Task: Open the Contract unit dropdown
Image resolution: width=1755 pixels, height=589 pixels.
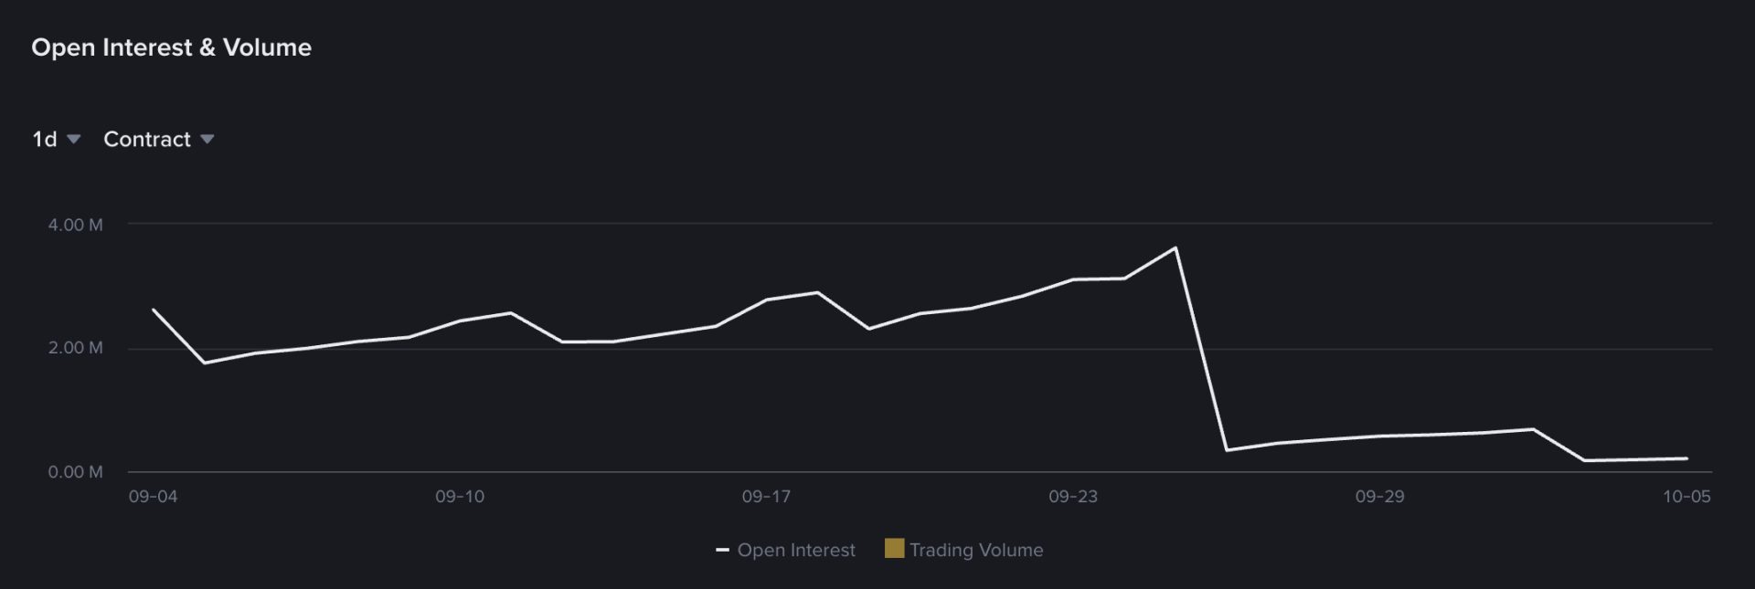Action: tap(158, 139)
